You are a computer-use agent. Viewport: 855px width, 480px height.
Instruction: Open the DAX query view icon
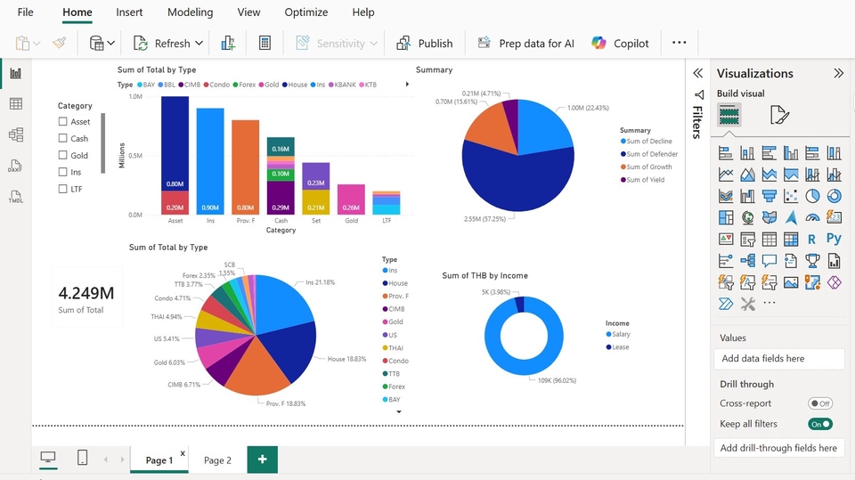tap(15, 166)
